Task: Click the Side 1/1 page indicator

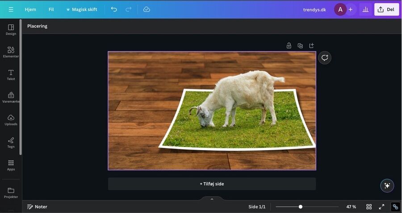Action: 257,207
